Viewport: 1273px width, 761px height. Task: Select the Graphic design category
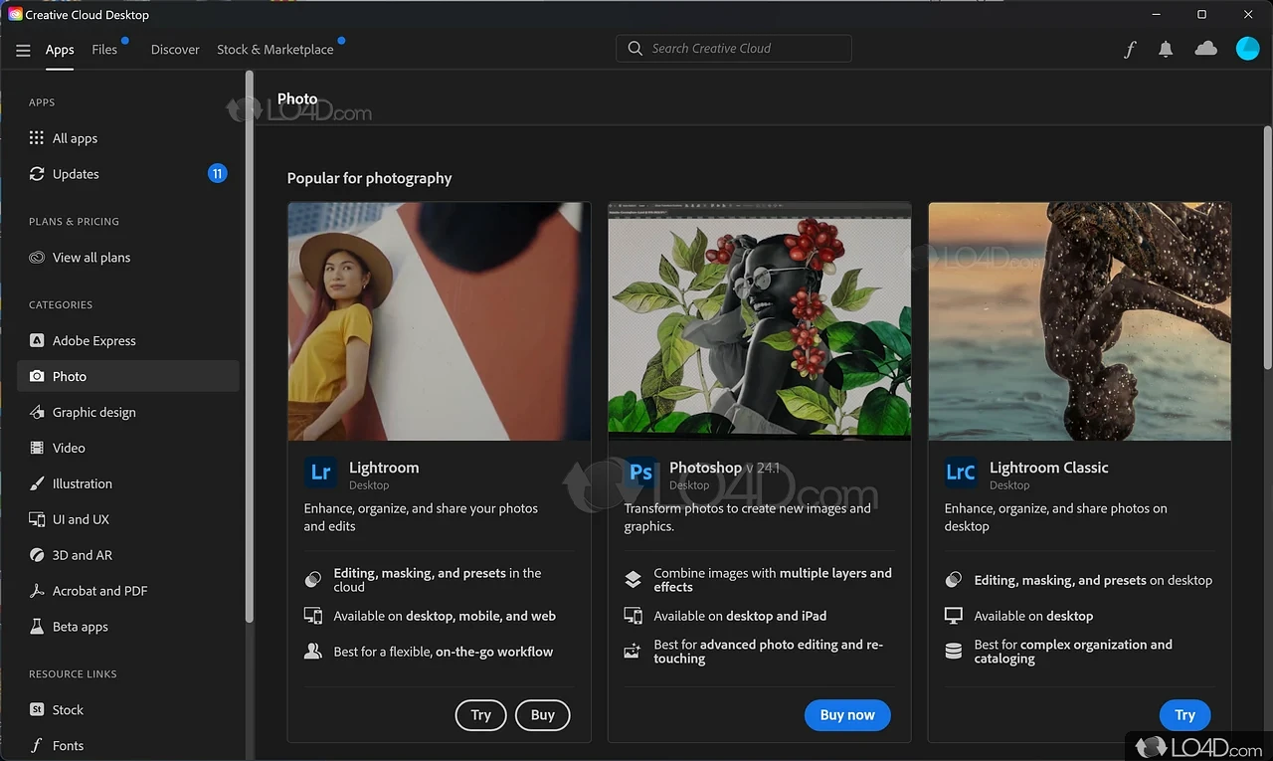(x=128, y=413)
